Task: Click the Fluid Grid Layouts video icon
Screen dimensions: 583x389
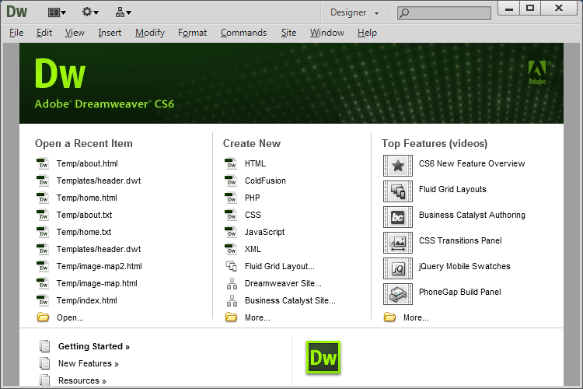Action: coord(397,191)
